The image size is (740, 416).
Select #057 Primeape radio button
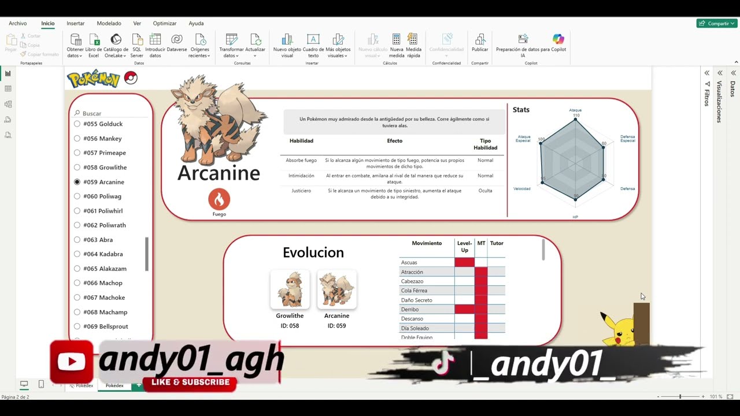[77, 153]
